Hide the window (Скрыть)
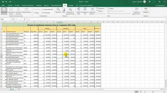The height and width of the screenshot is (93, 167). pyautogui.click(x=100, y=11)
